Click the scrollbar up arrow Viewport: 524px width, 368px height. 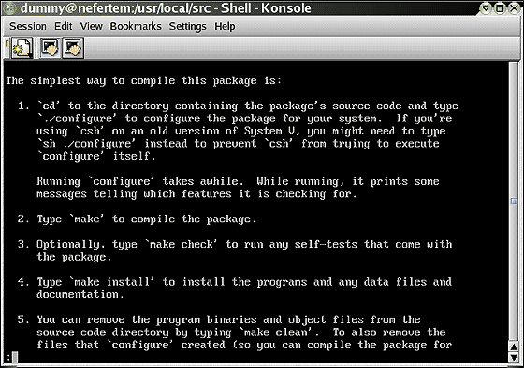point(514,347)
